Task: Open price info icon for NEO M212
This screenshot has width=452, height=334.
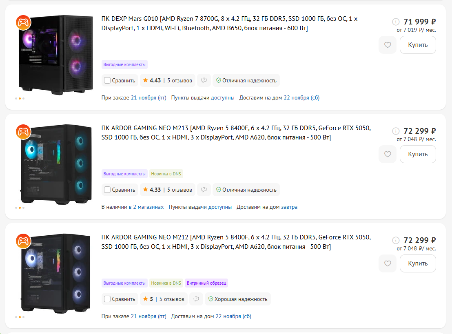Action: 395,240
